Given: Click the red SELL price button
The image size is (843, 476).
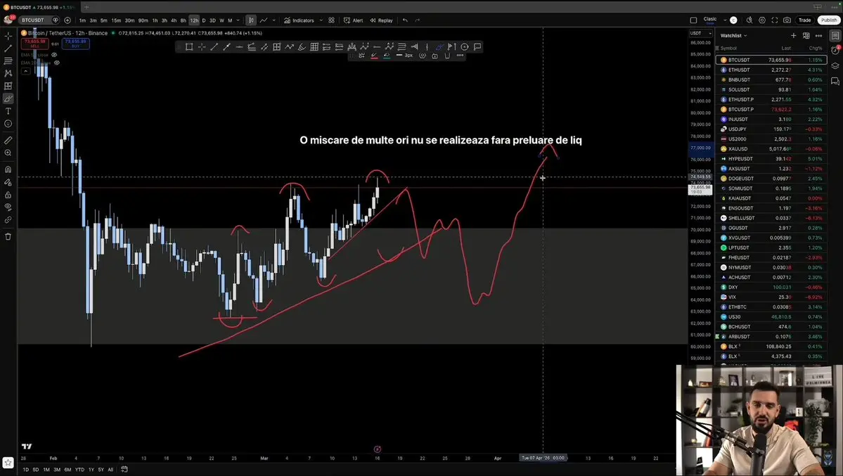Looking at the screenshot, I should pos(35,44).
